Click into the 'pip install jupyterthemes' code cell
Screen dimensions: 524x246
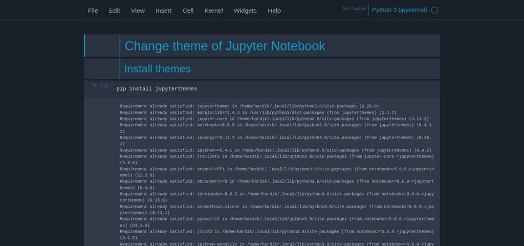[x=276, y=89]
